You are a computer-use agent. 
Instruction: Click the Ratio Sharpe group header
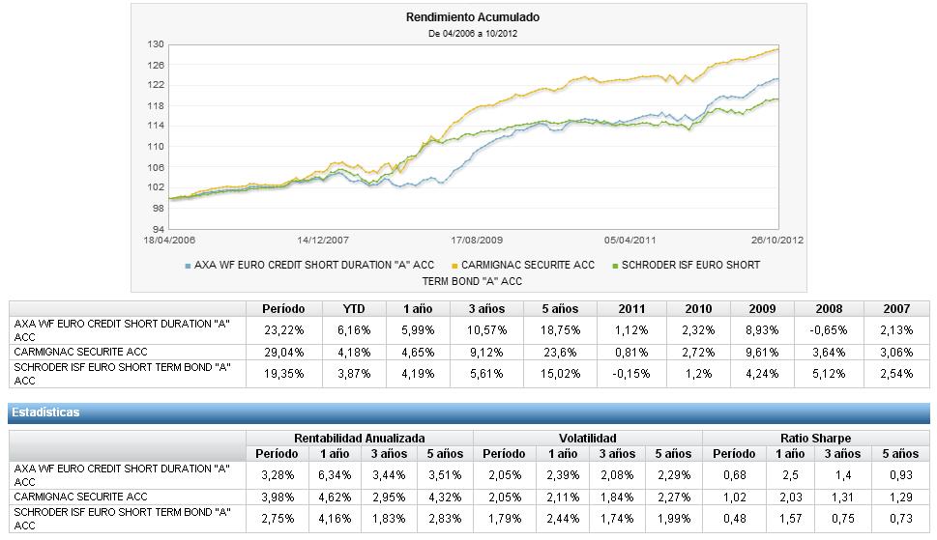(815, 439)
